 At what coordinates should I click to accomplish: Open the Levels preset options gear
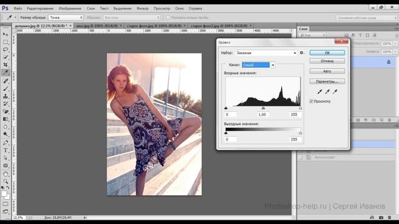302,53
